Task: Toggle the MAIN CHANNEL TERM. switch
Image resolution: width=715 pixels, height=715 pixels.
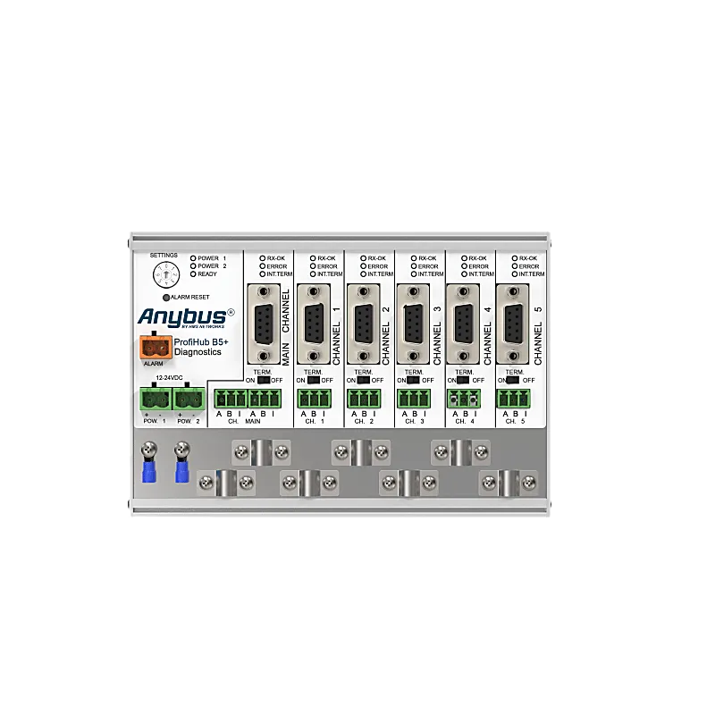Action: pyautogui.click(x=264, y=381)
